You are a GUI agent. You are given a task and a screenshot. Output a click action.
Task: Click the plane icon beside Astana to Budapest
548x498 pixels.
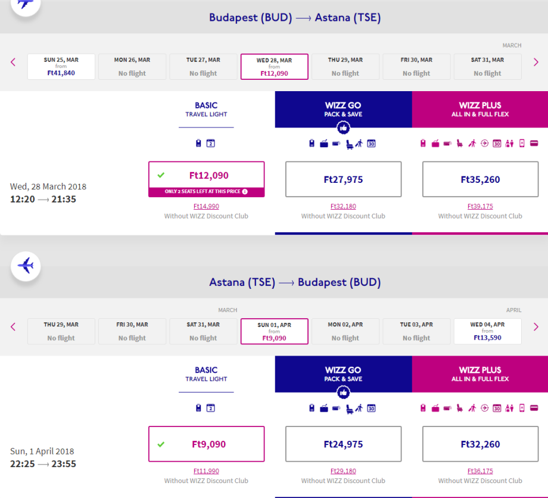[26, 265]
